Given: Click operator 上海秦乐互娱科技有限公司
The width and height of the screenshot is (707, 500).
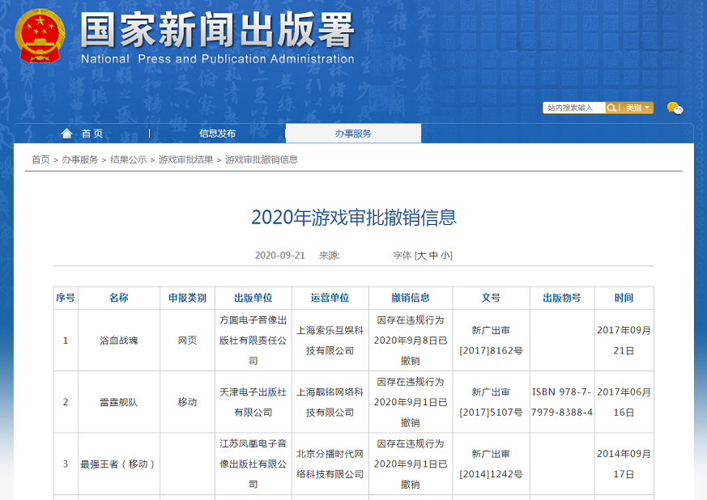Looking at the screenshot, I should point(330,341).
